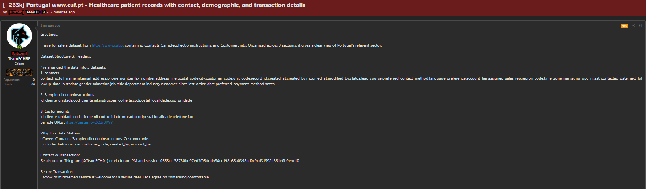Click the thread title about Portugal www.cuf.pt
The width and height of the screenshot is (646, 189).
154,5
